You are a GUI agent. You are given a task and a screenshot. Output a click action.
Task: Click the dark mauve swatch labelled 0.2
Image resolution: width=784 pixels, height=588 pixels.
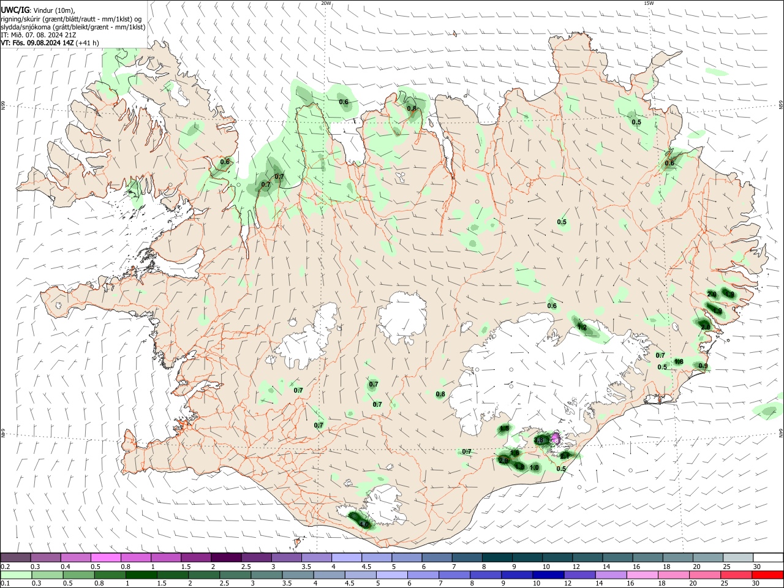tap(15, 557)
